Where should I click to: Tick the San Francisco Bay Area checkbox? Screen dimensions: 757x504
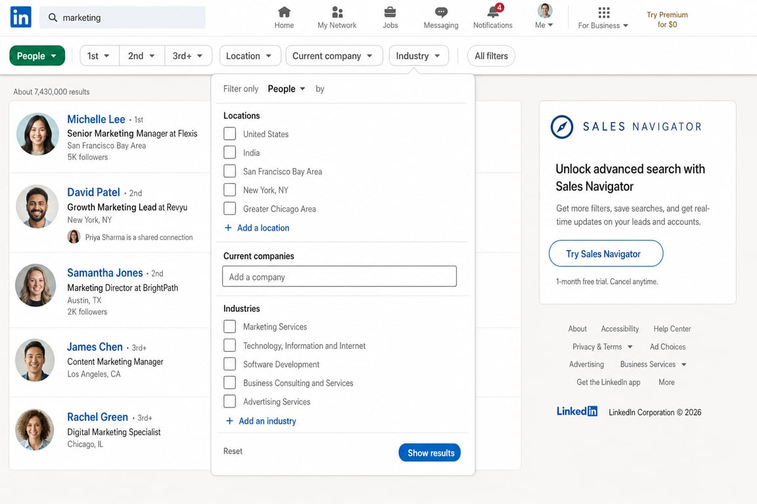(230, 171)
